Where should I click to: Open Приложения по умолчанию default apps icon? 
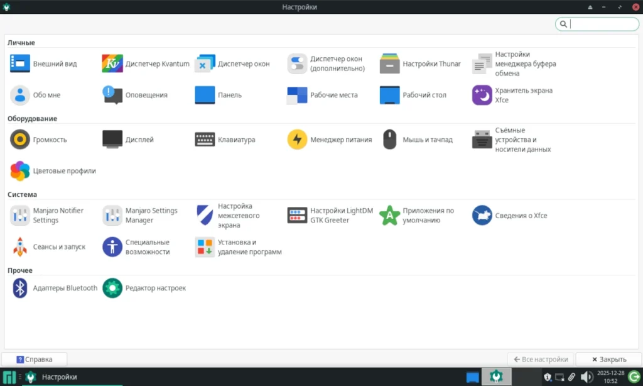389,215
